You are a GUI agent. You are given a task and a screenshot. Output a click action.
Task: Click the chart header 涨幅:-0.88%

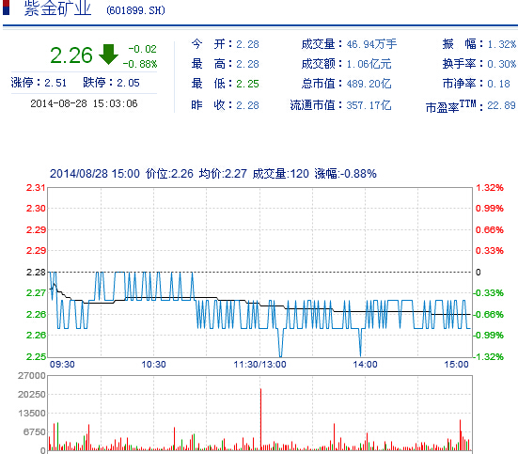[x=346, y=174]
